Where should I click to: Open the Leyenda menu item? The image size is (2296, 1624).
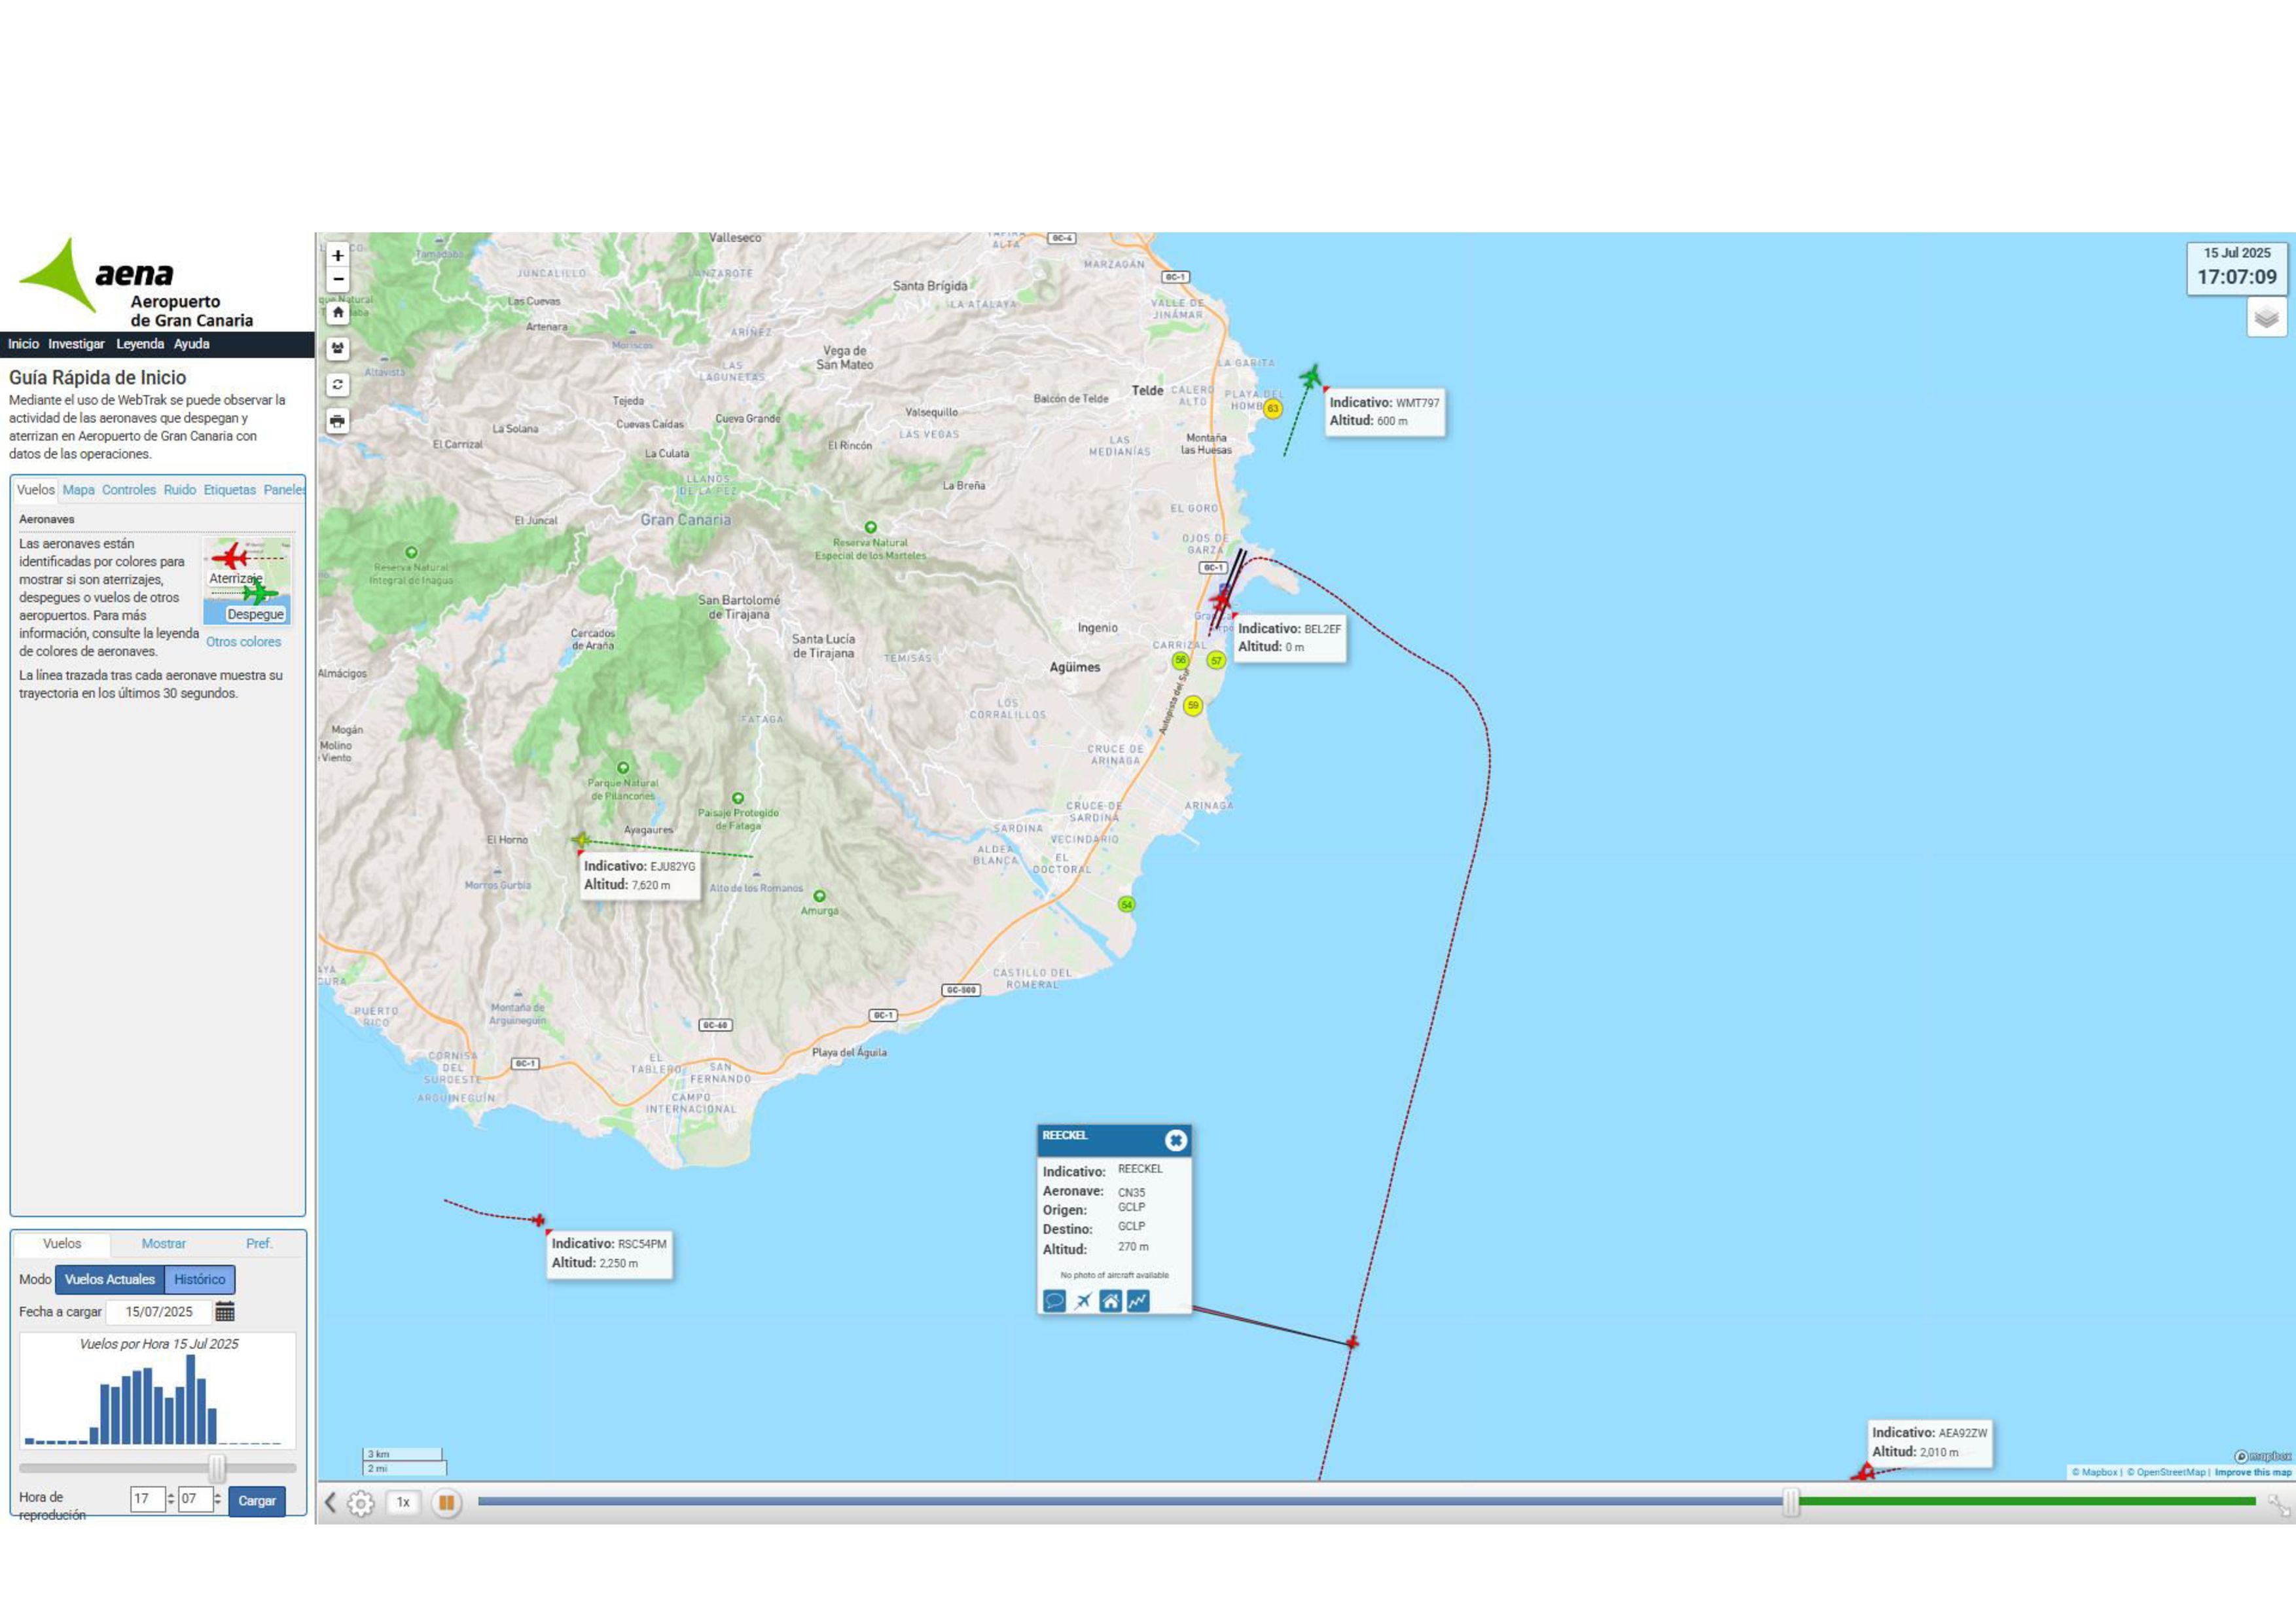(x=140, y=344)
